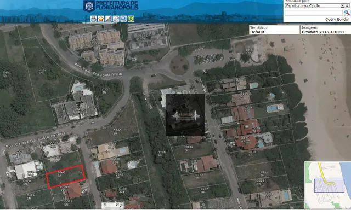Image resolution: width=351 pixels, height=210 pixels.
Task: Click the map scale bar
Action: click(x=113, y=205)
